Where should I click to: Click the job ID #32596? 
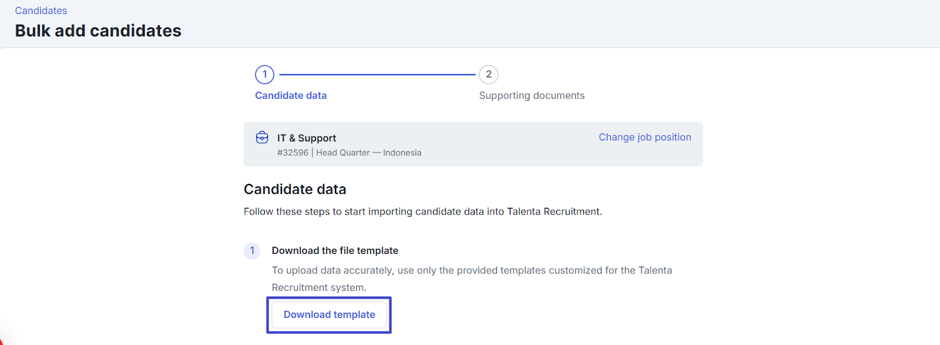click(x=293, y=153)
